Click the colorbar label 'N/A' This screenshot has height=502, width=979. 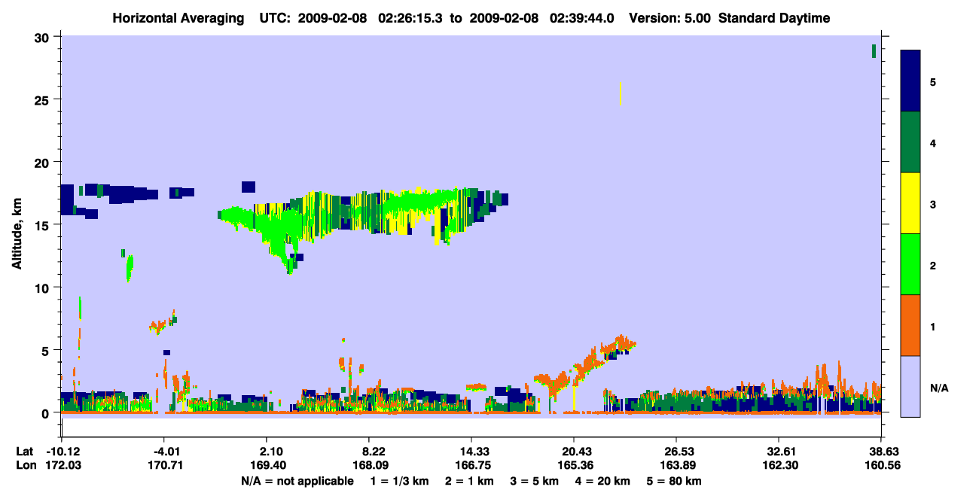(939, 388)
